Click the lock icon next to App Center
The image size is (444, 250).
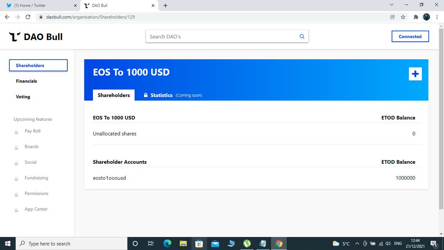16,210
